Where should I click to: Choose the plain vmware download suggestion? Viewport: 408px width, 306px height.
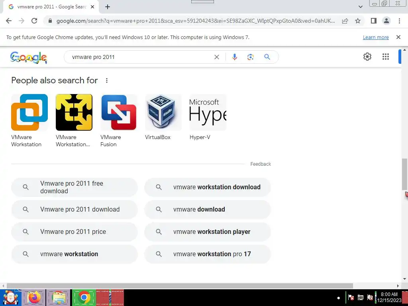click(x=207, y=210)
